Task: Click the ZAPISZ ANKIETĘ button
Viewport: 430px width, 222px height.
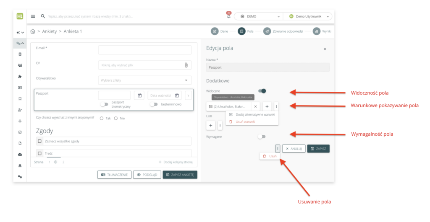Action: pos(180,175)
